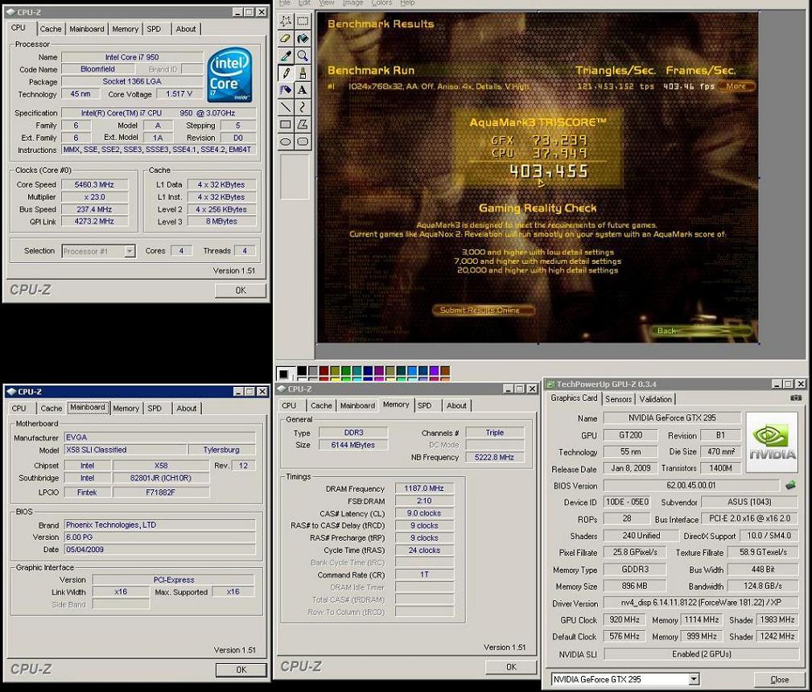Open SPD tab in CPU-Z processor window
This screenshot has height=692, width=812.
[154, 29]
